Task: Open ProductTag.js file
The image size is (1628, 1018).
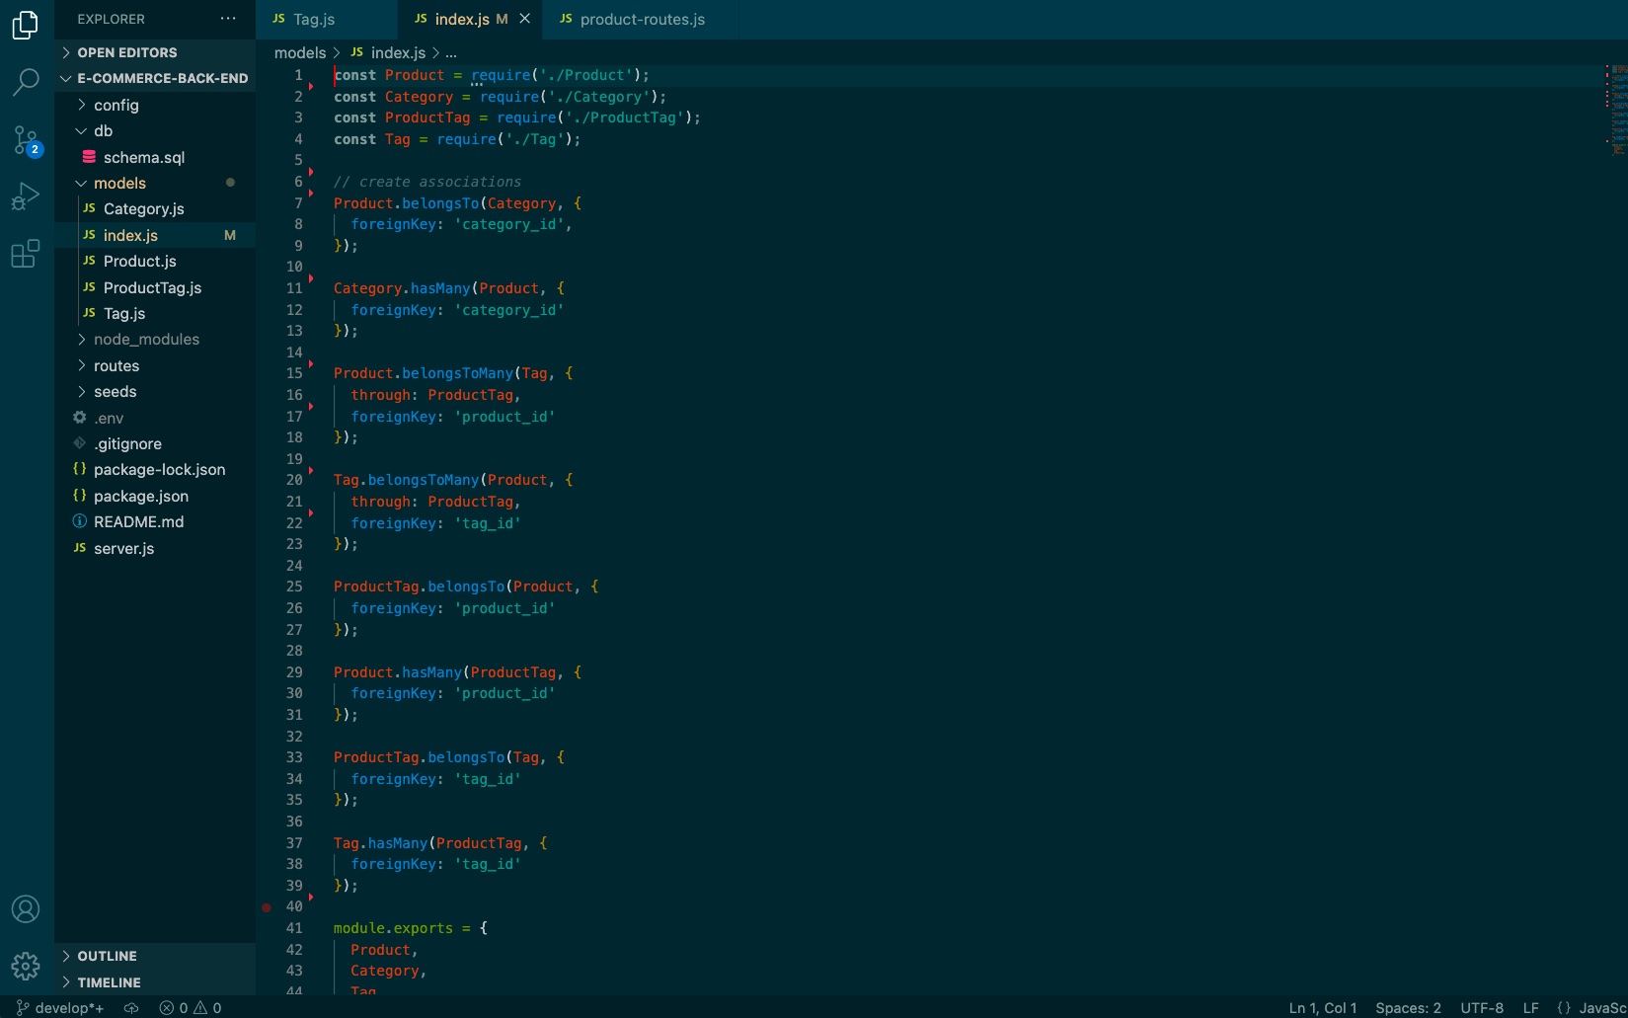Action: [x=155, y=287]
